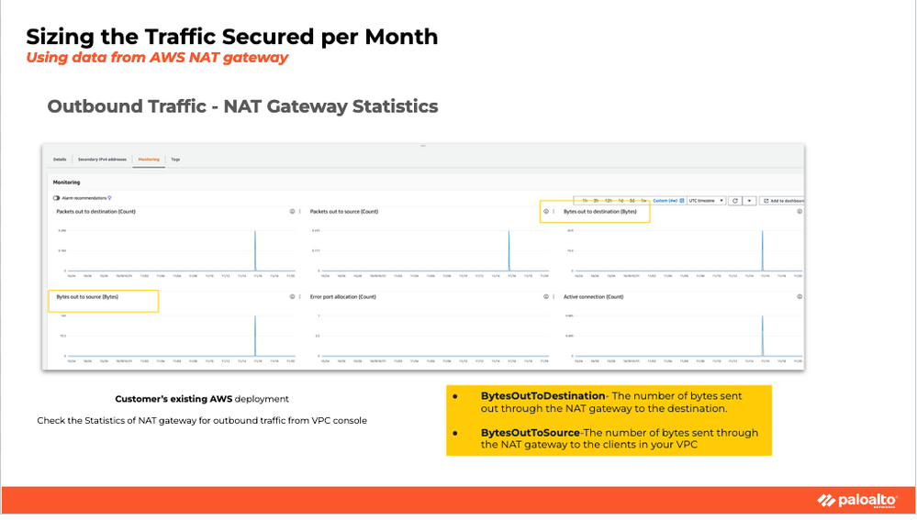
Task: Click the Monitoring tab
Action: point(149,160)
